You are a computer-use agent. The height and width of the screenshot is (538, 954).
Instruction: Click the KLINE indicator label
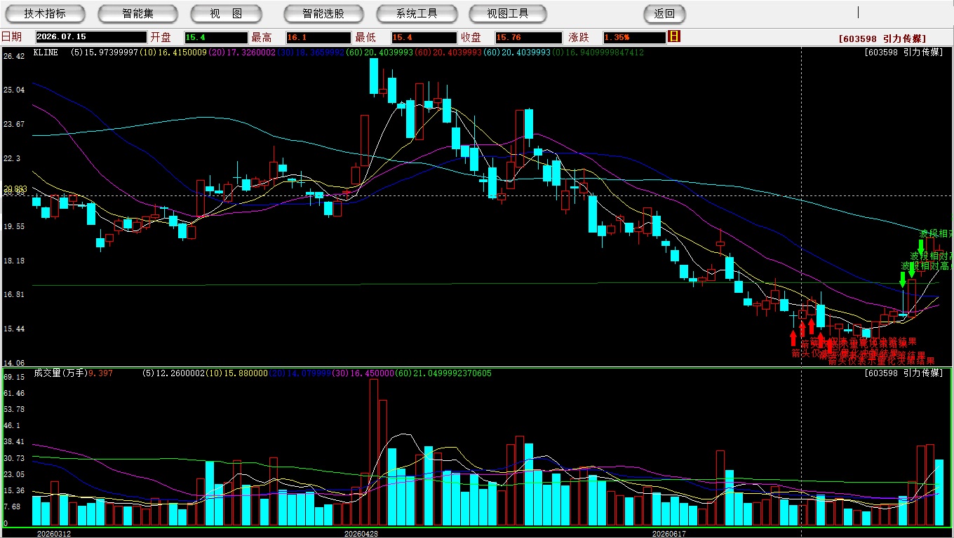coord(46,53)
